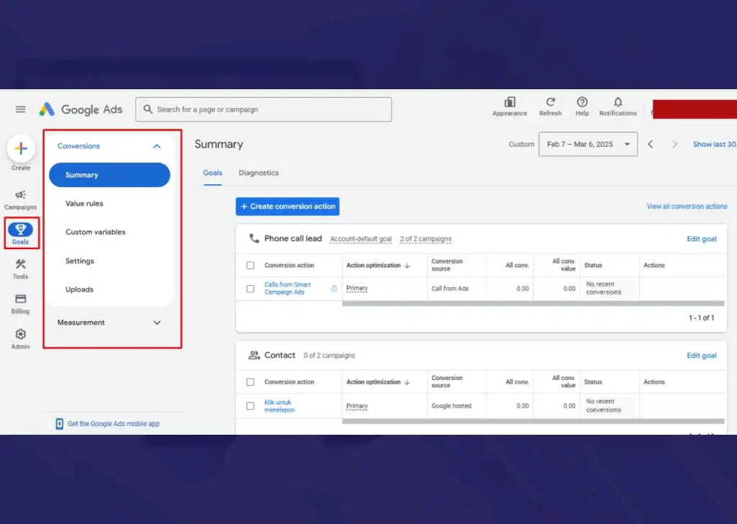
Task: Select all in Phone call lead table
Action: point(250,266)
